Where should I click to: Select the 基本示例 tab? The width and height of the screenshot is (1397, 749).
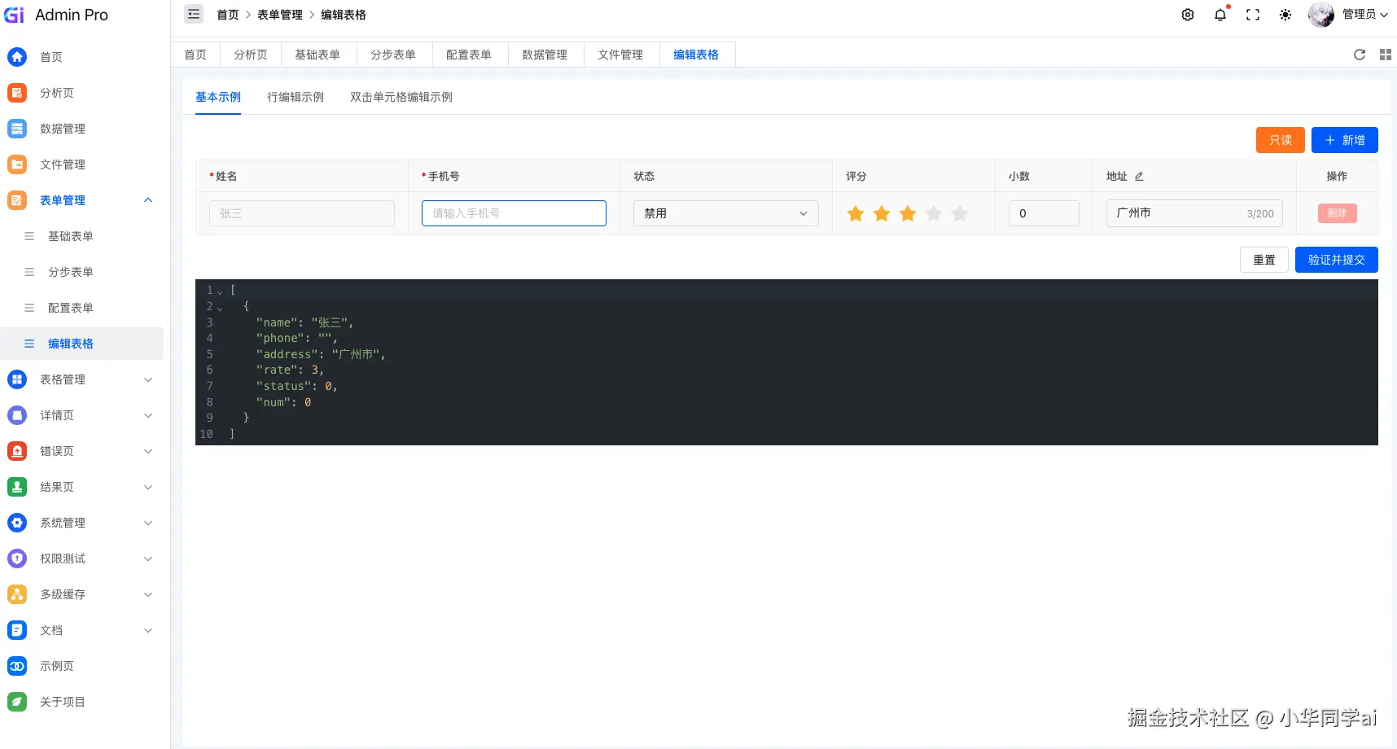pos(218,97)
